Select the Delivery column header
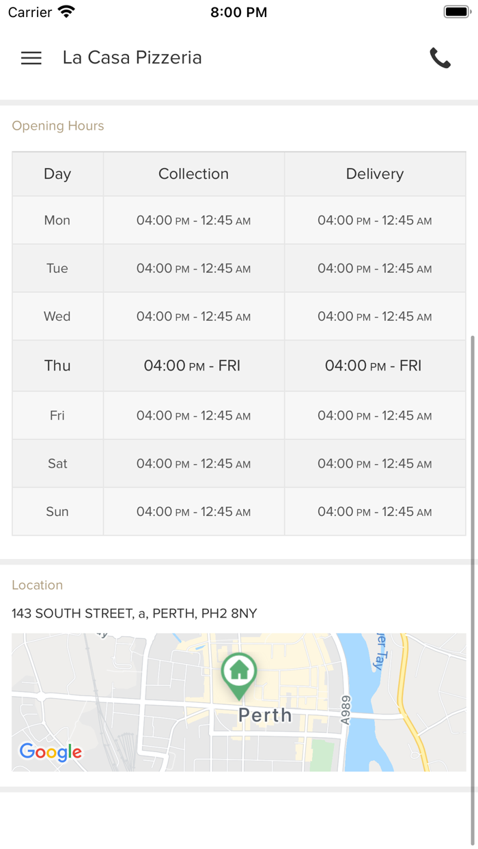This screenshot has width=478, height=849. point(375,174)
